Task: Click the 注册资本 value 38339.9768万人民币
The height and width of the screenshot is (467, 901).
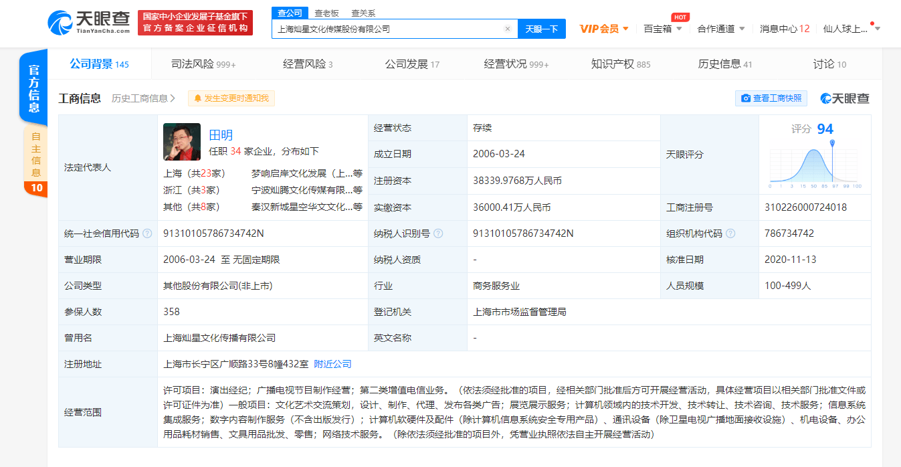Action: pos(517,181)
